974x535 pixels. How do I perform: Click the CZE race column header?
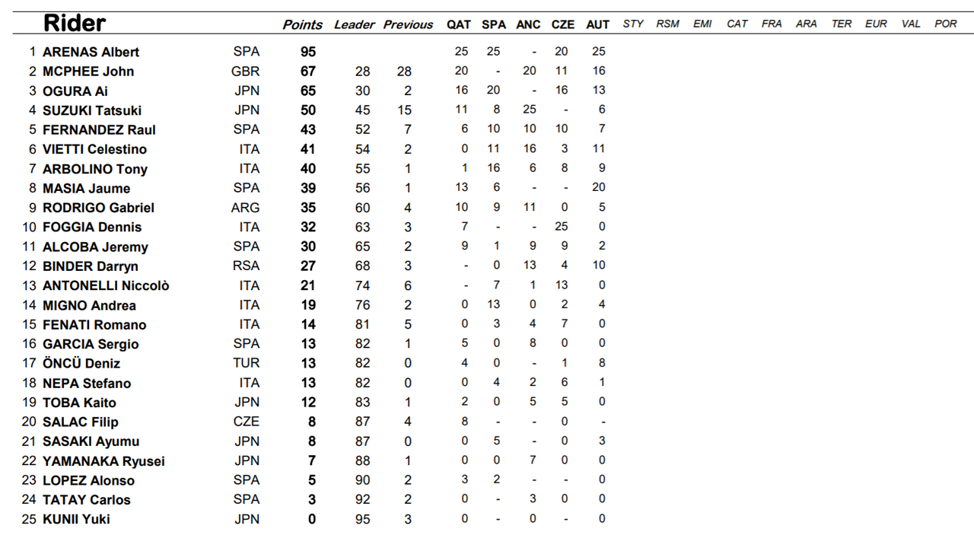click(x=563, y=24)
